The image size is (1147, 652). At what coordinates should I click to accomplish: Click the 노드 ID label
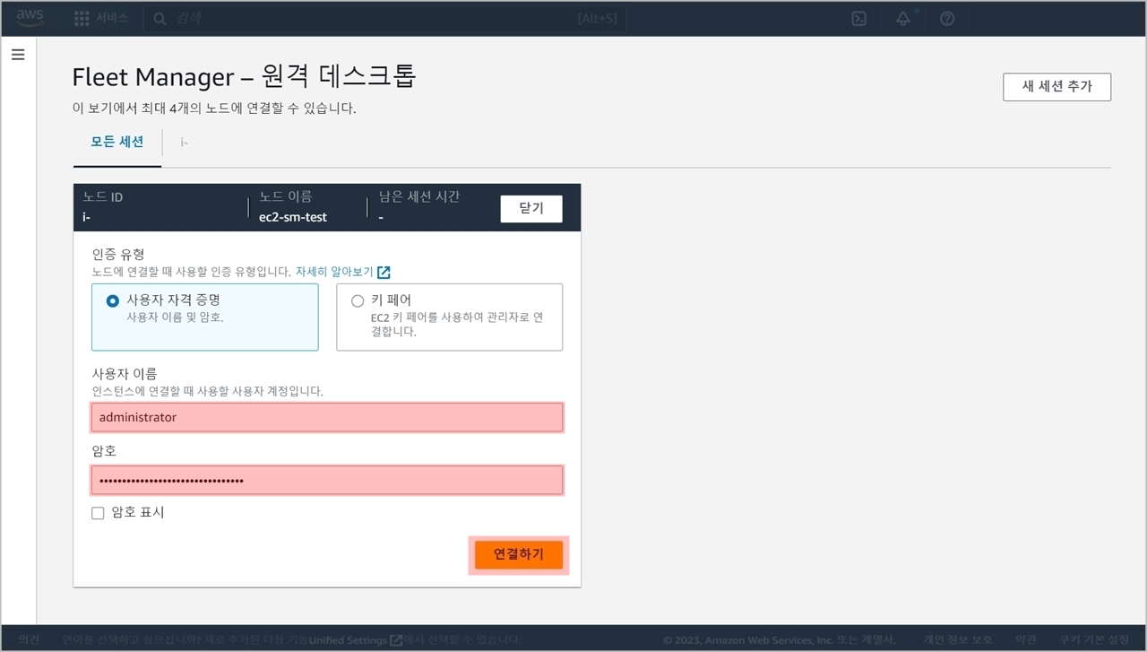[103, 197]
